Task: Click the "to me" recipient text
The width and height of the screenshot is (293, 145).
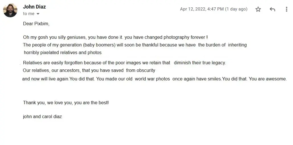Action: click(28, 14)
